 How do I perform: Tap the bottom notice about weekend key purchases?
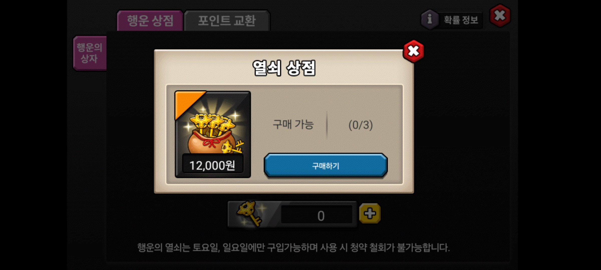(293, 248)
